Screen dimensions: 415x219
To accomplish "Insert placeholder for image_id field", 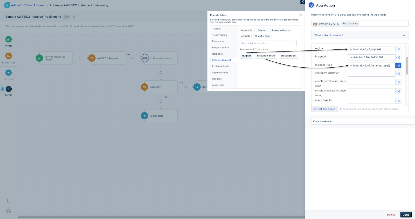I will click(x=398, y=57).
